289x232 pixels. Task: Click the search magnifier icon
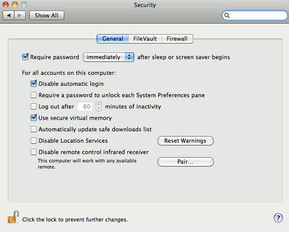click(228, 15)
